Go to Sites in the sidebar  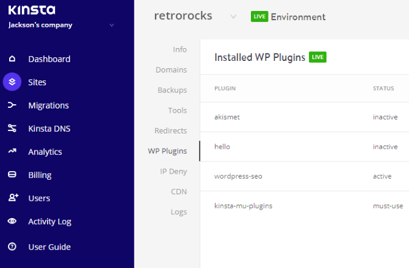point(37,82)
